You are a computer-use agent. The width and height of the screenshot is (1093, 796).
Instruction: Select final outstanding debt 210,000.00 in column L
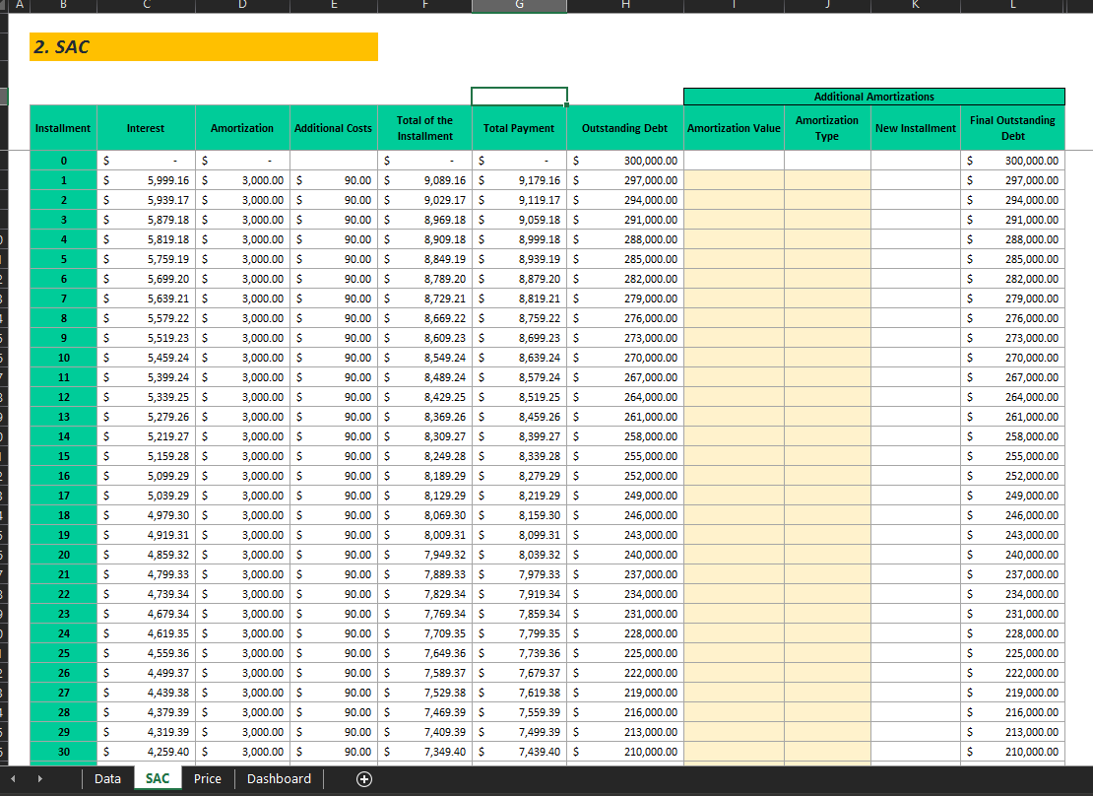pos(1013,752)
